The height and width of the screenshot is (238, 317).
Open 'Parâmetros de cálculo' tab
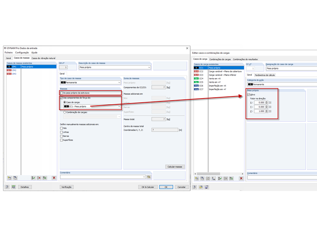264,75
